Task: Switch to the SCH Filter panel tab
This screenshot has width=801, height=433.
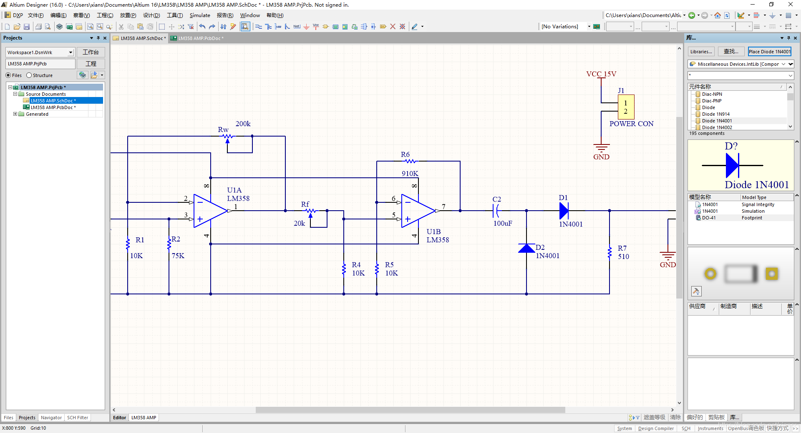Action: pyautogui.click(x=78, y=418)
